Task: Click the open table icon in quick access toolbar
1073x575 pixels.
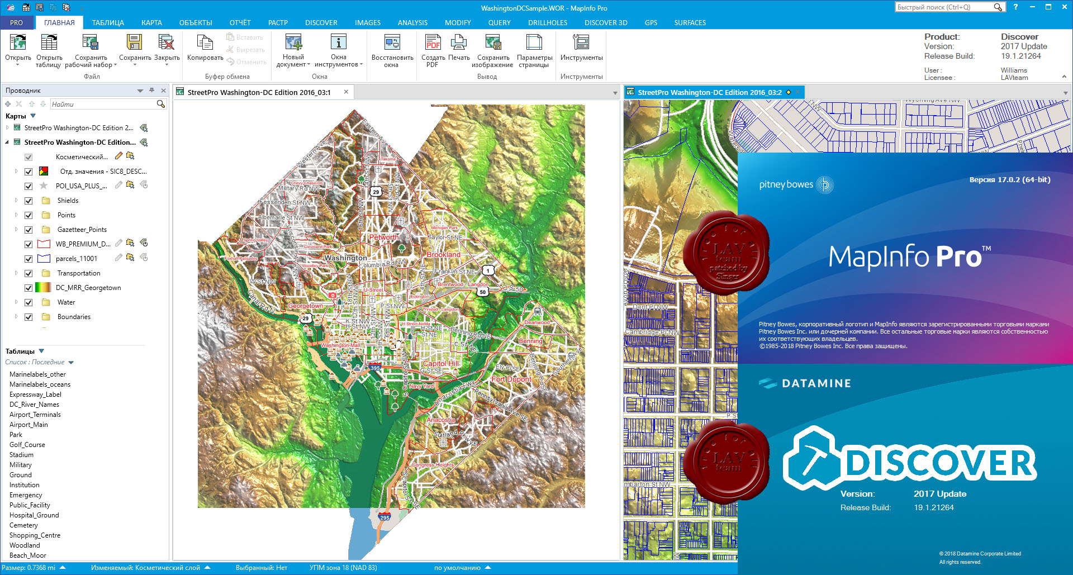Action: [26, 7]
